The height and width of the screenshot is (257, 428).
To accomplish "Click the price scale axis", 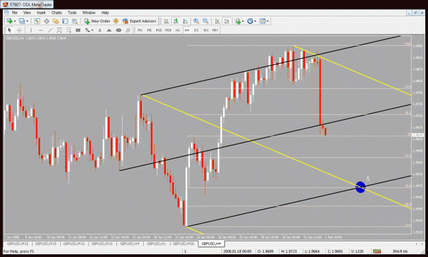I will [x=418, y=134].
